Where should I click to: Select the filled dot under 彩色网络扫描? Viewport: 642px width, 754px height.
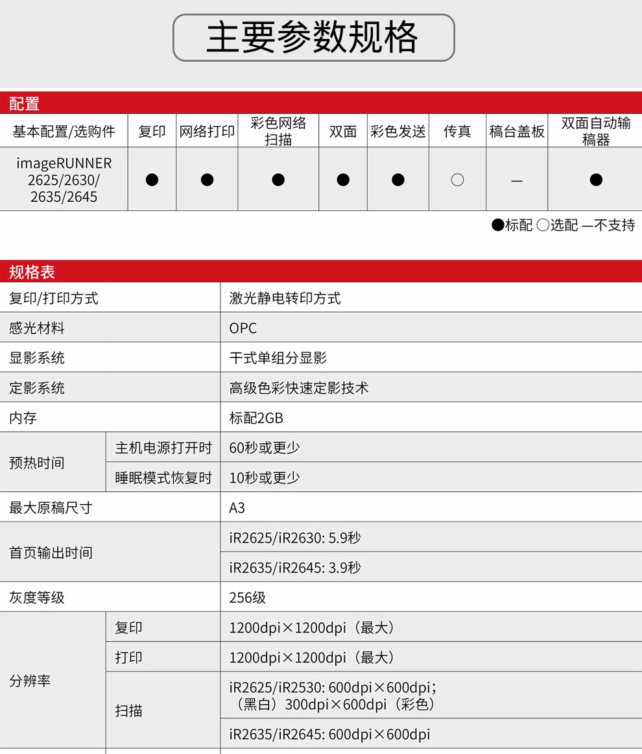278,180
